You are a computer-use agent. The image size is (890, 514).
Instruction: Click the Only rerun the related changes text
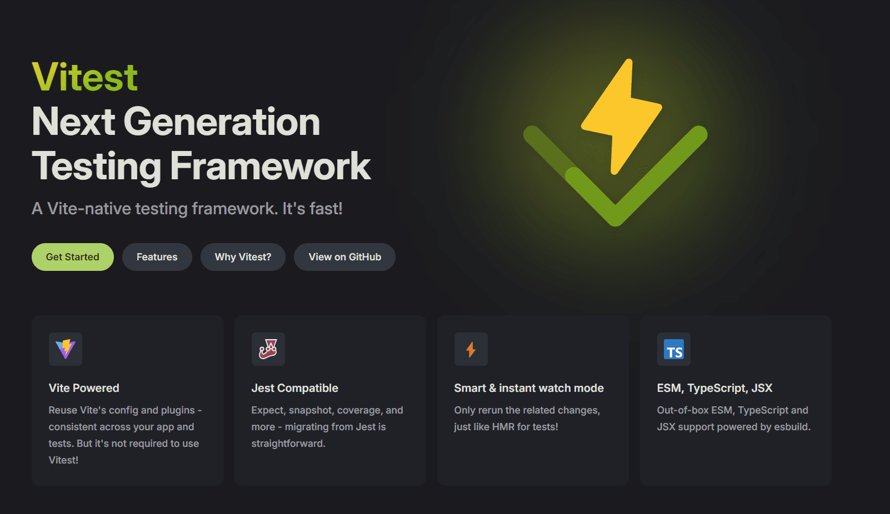pos(527,418)
